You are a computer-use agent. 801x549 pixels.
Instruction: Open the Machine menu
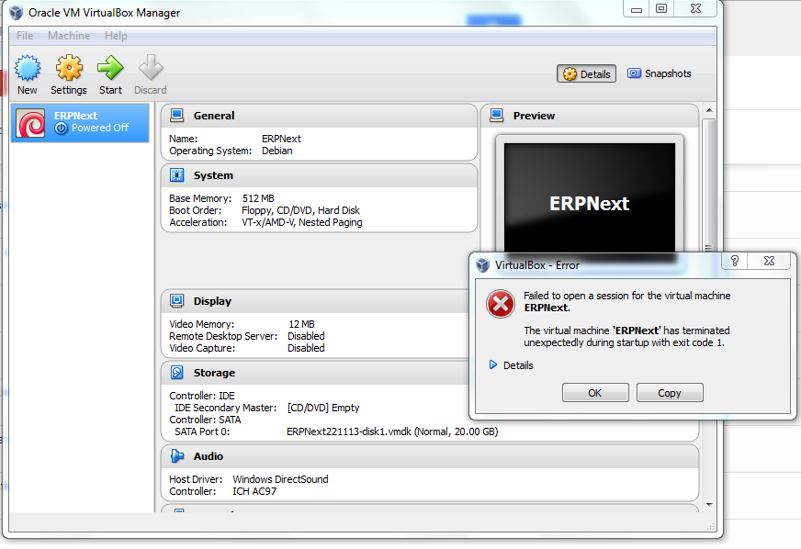69,36
